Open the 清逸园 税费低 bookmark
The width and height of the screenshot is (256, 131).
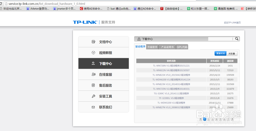(226, 9)
